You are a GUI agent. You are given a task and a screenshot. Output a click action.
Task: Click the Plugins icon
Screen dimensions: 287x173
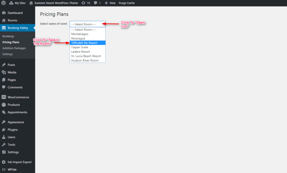[x=4, y=130]
